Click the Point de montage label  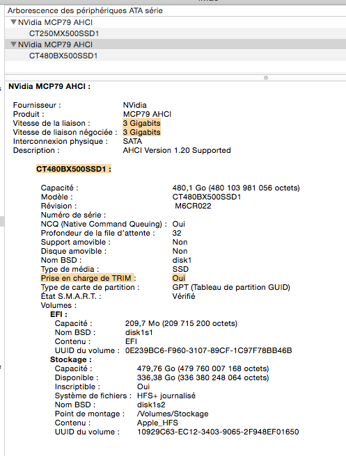tap(90, 414)
